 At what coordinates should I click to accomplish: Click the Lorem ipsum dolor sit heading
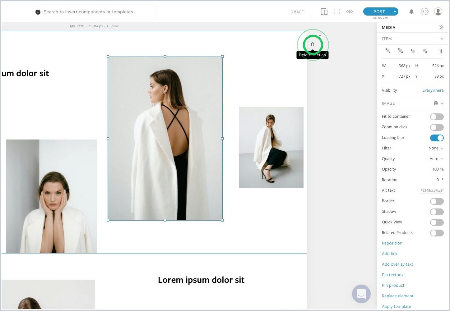tap(201, 280)
